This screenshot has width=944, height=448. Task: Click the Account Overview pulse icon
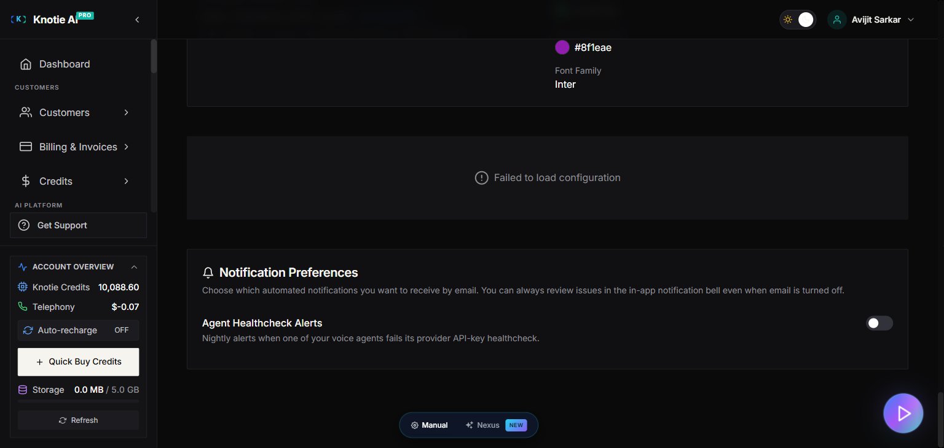[23, 267]
